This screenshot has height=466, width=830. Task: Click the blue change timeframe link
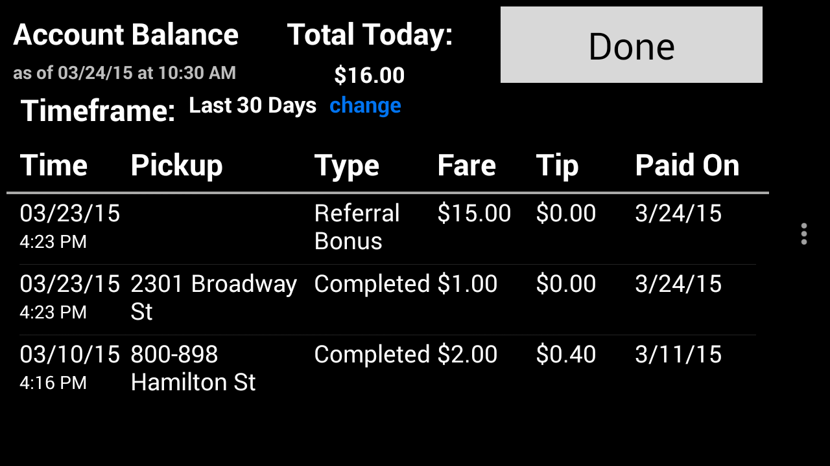365,105
